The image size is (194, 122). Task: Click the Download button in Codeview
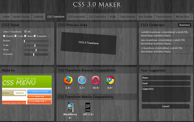pos(185,25)
